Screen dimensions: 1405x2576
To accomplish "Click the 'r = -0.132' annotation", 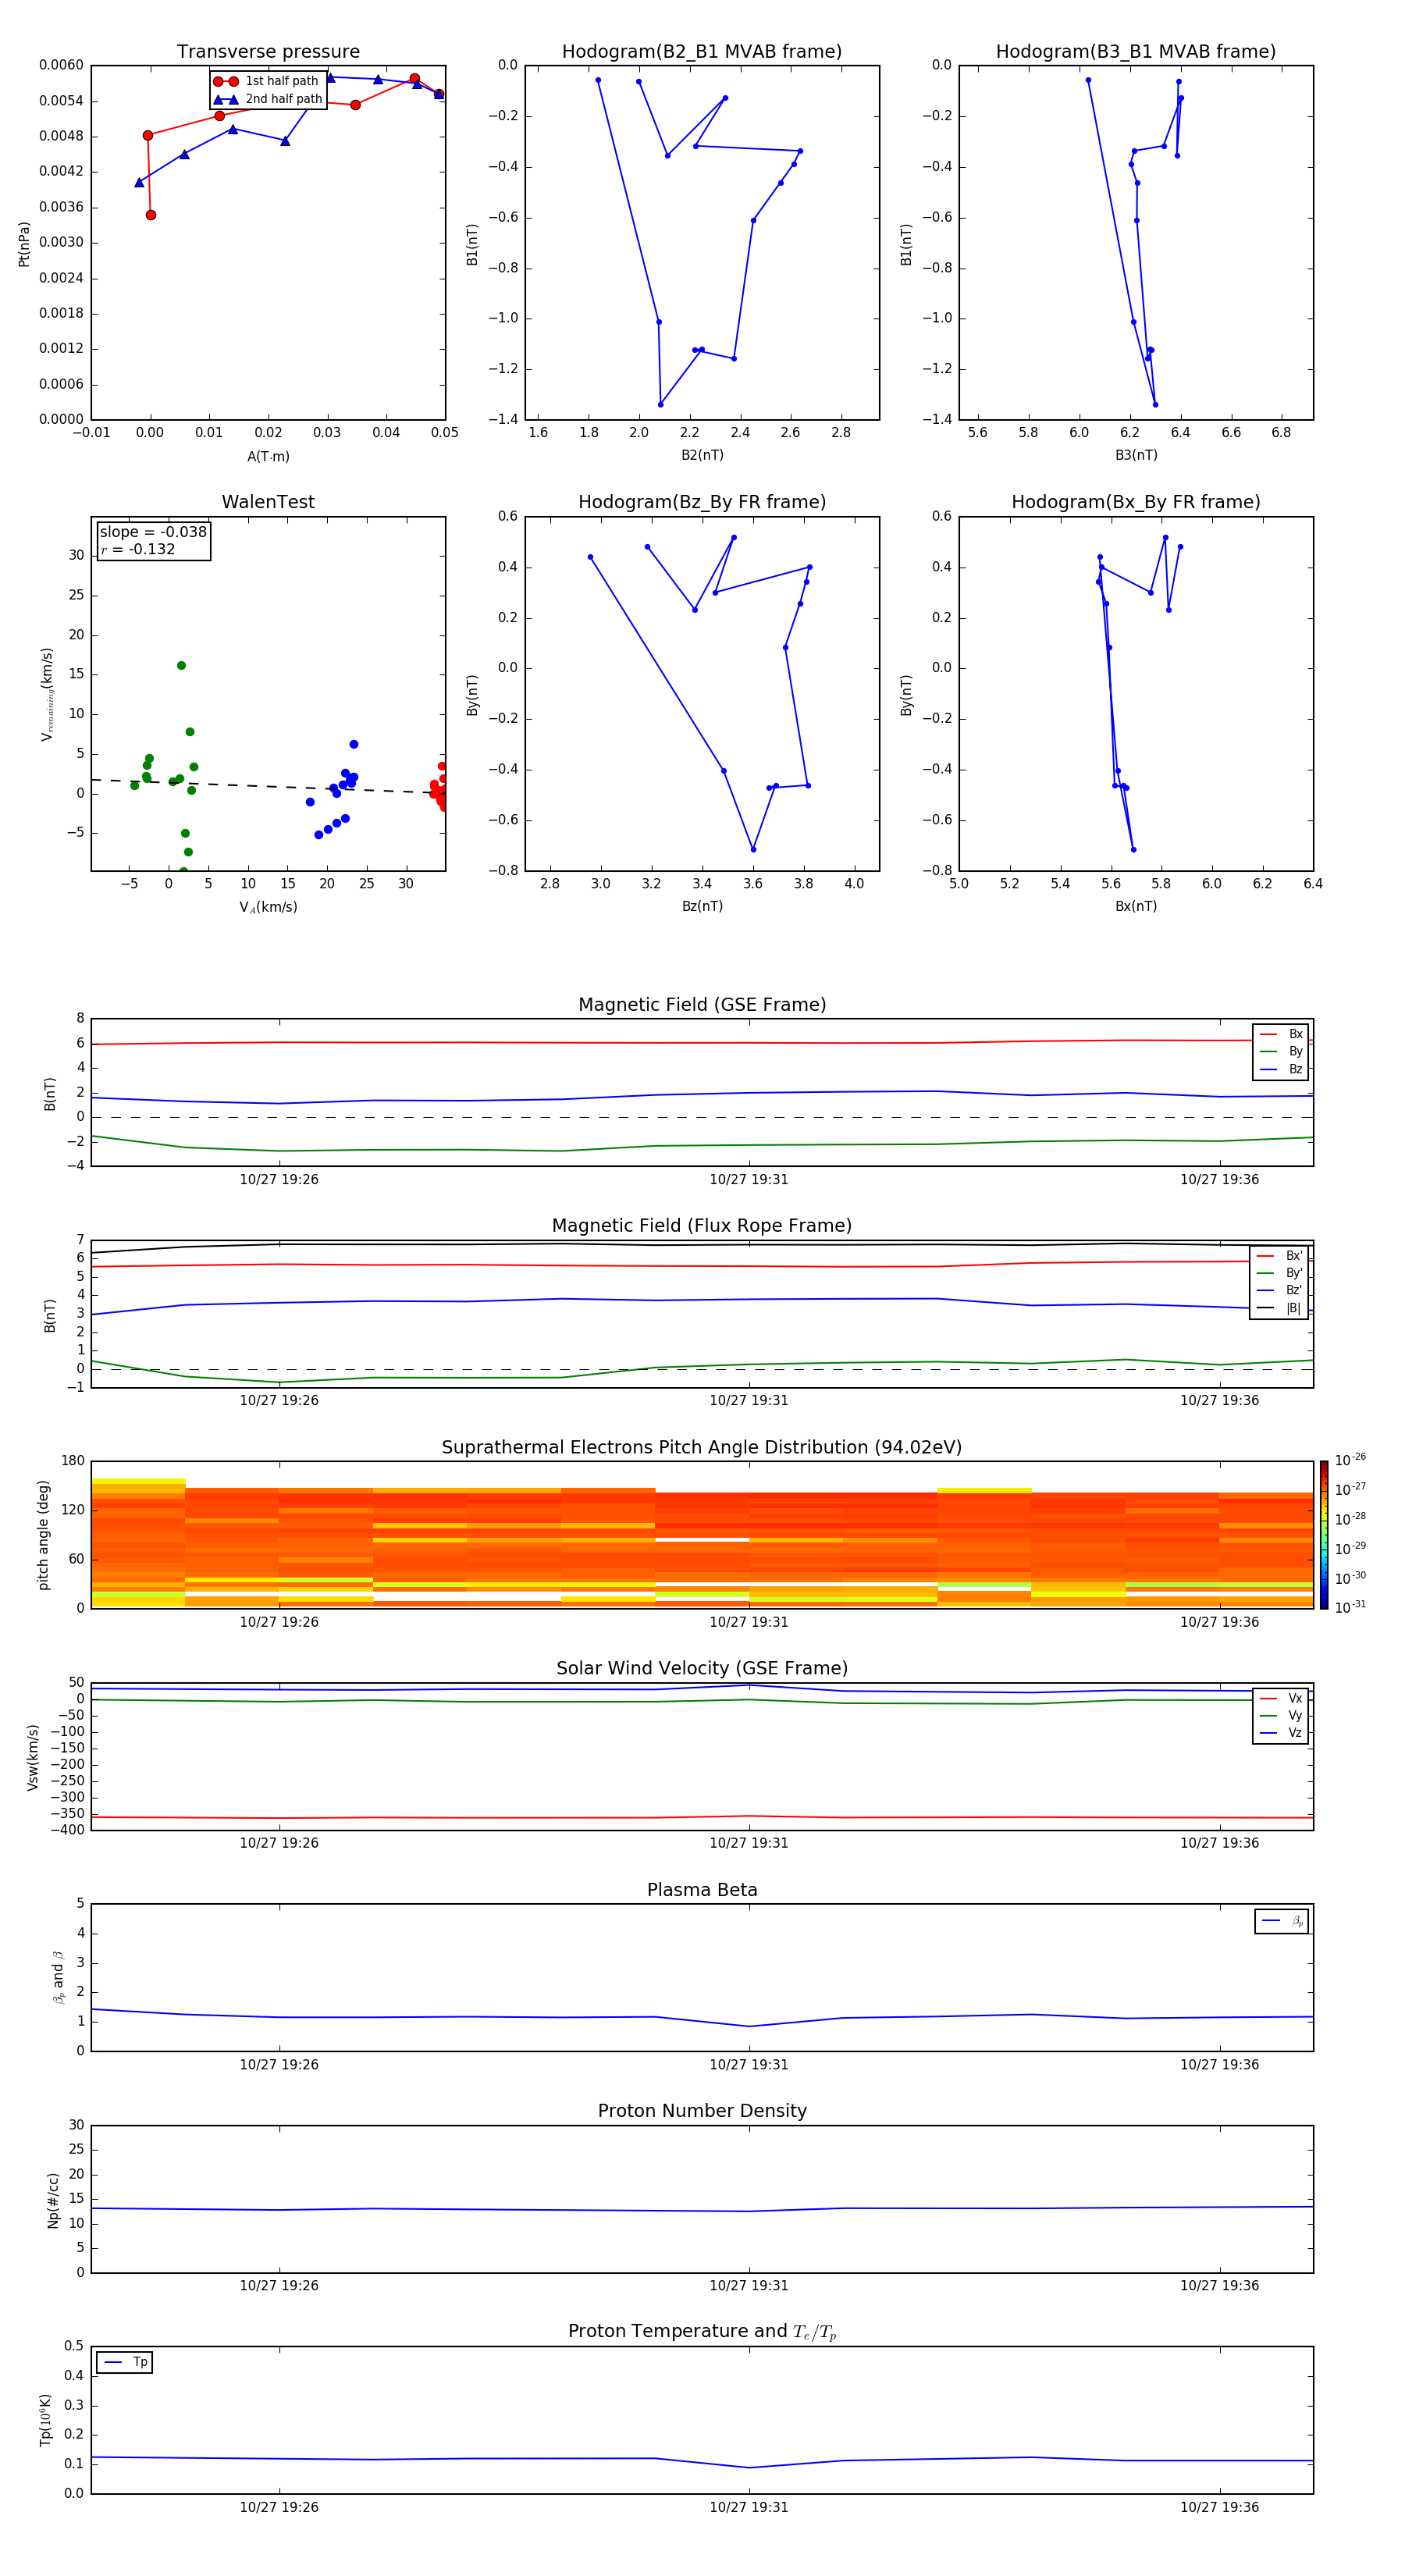I will tap(138, 549).
